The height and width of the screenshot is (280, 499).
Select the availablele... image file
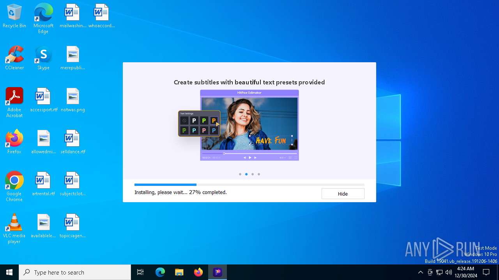coord(43,226)
